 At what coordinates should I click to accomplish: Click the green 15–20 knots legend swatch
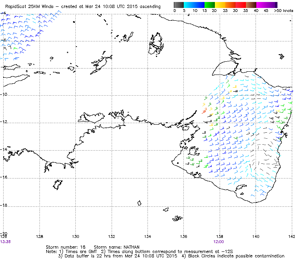coord(210,5)
